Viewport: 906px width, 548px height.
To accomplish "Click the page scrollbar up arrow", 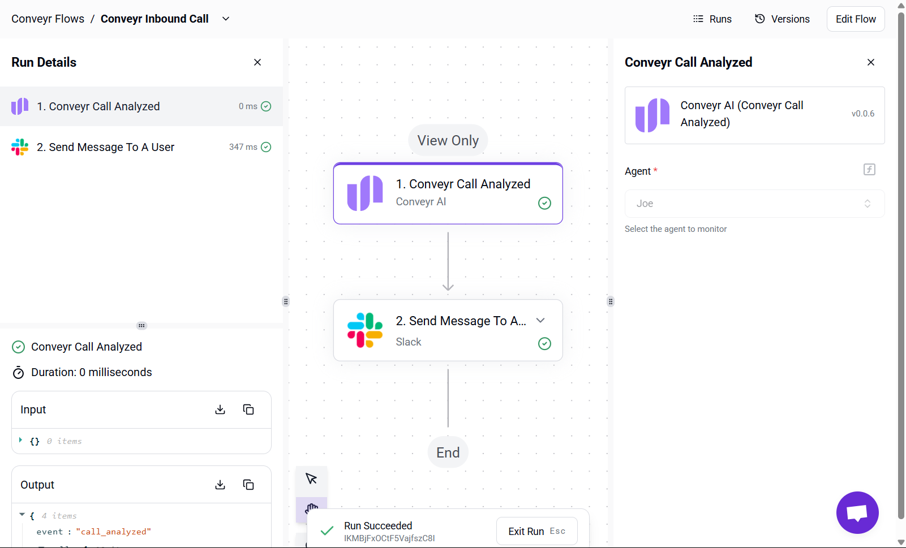I will (901, 5).
